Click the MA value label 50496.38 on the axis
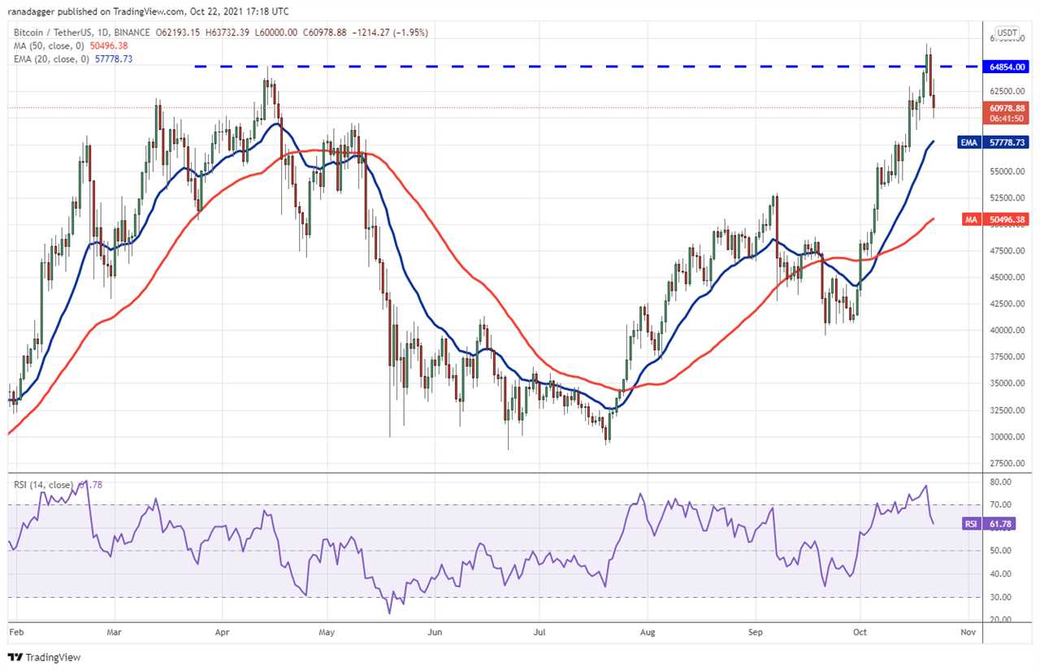Viewport: 1040px width, 671px height. (1007, 219)
